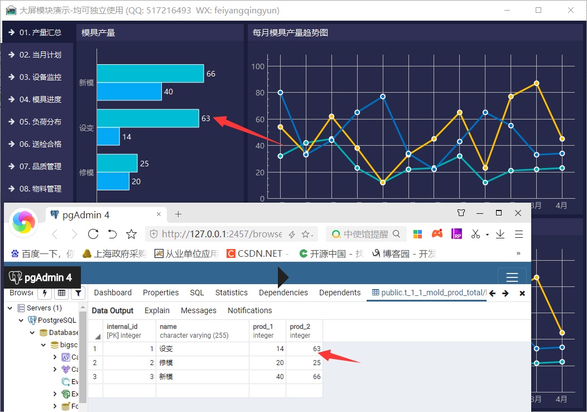The height and width of the screenshot is (412, 587).
Task: Click the browser address bar URL
Action: coord(221,234)
